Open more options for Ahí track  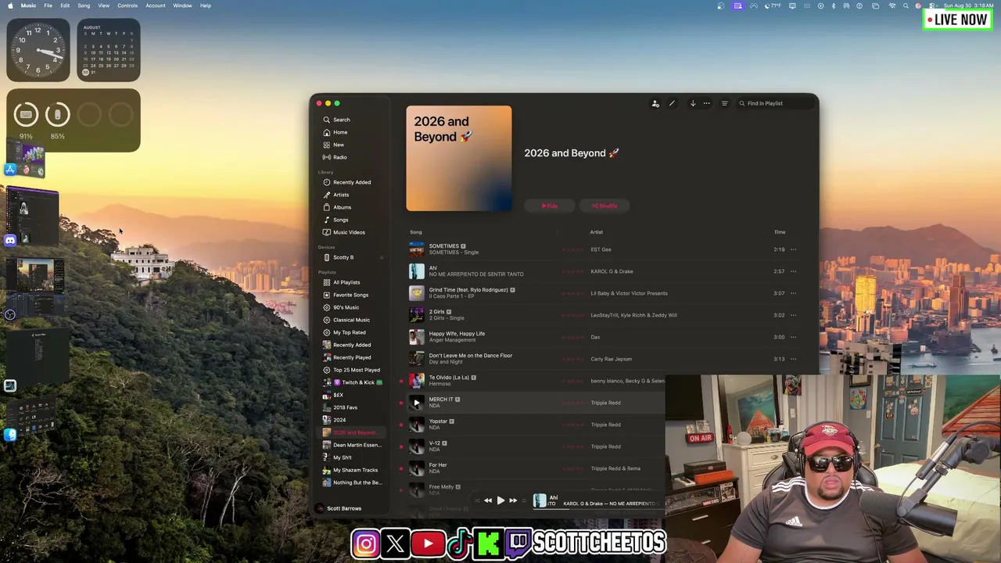coord(793,271)
